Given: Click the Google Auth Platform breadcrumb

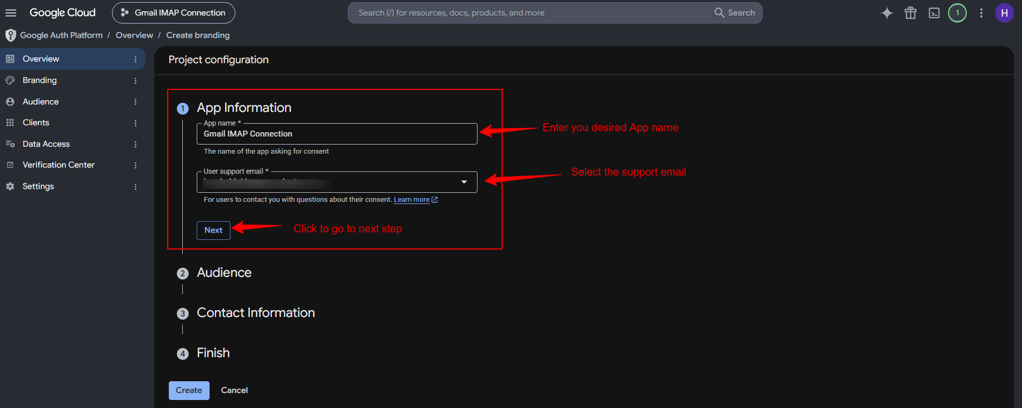Looking at the screenshot, I should pyautogui.click(x=61, y=35).
